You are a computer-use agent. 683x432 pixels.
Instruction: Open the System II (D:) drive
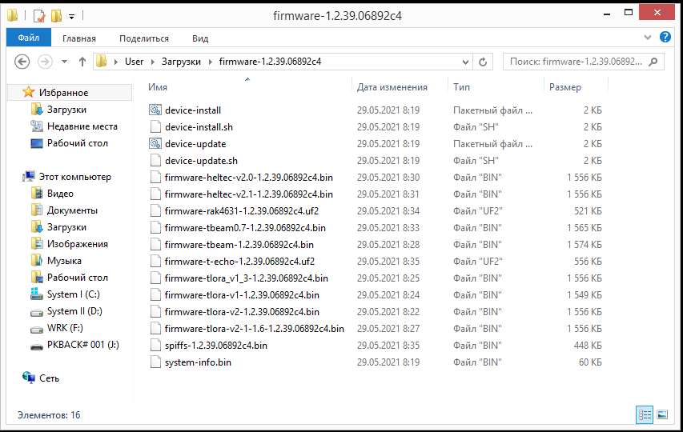click(x=74, y=311)
